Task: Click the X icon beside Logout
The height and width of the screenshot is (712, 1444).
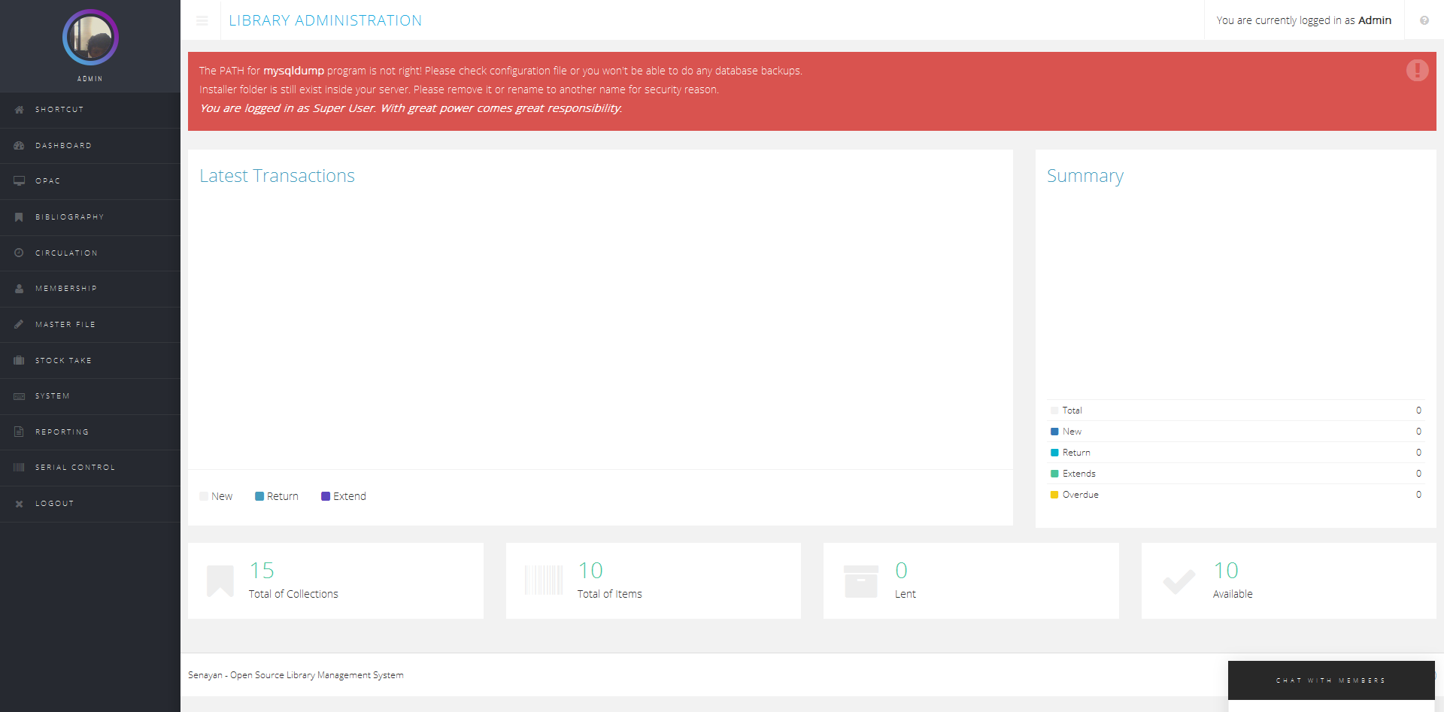Action: click(x=20, y=504)
